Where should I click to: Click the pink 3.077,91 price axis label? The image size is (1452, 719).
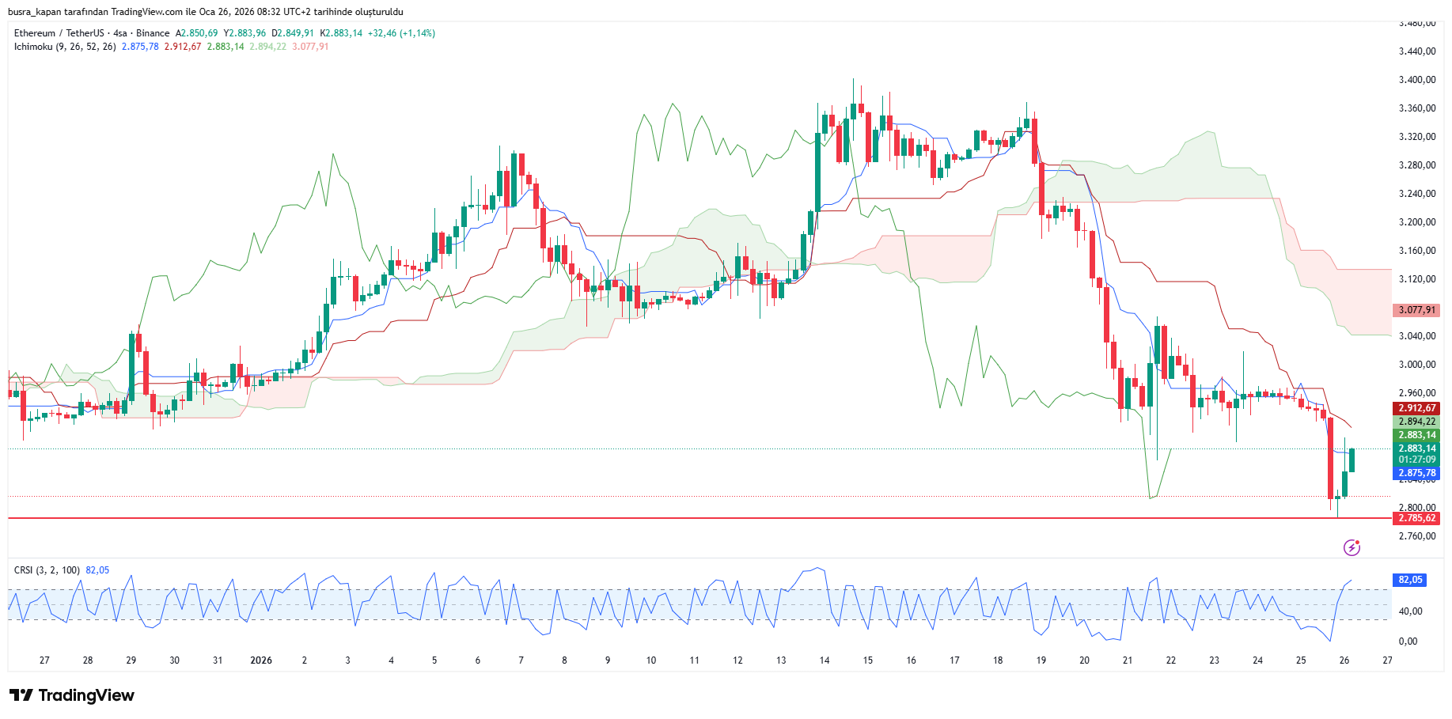[1416, 310]
